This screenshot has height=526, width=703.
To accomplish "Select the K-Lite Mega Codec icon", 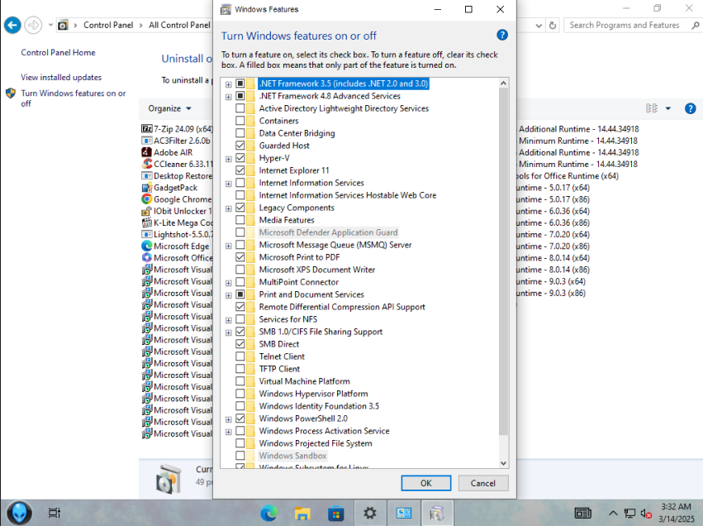I will 146,222.
